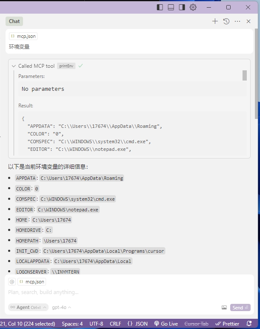
Task: Start a new chat with plus icon
Action: point(215,21)
